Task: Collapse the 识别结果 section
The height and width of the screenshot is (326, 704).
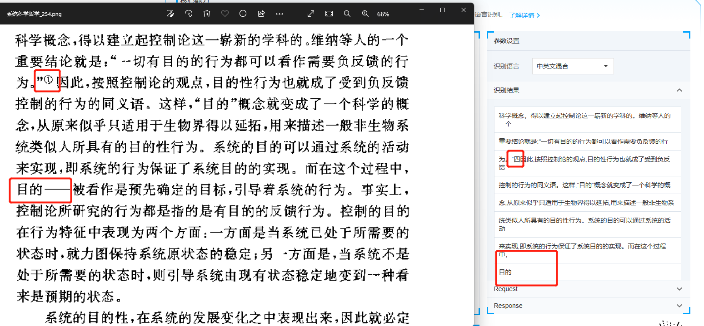Action: coord(679,90)
